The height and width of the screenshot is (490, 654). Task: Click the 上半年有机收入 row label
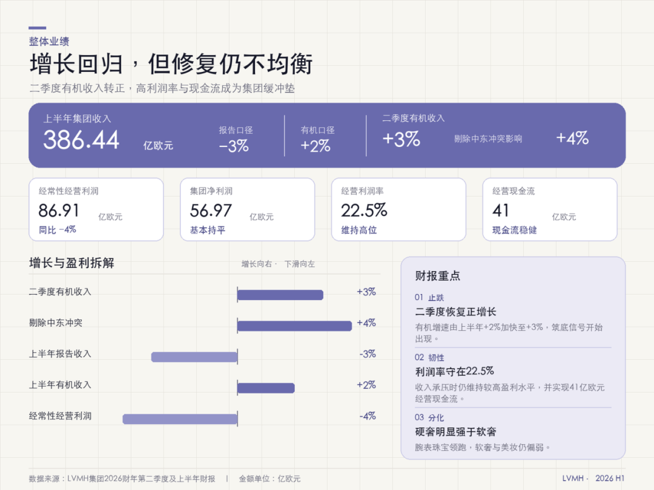[x=60, y=385]
